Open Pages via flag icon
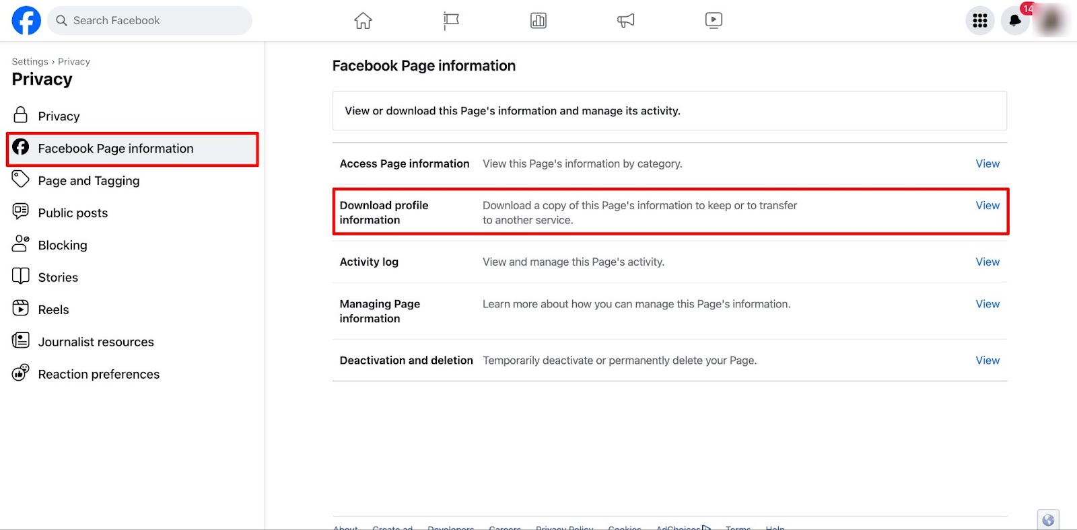Image resolution: width=1077 pixels, height=530 pixels. [x=450, y=21]
